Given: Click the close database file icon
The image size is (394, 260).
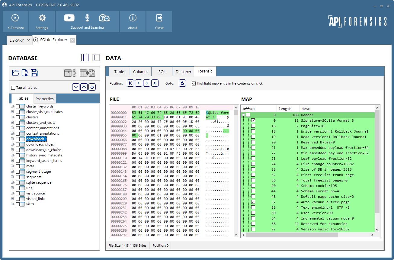Looking at the screenshot, I should click(x=25, y=73).
